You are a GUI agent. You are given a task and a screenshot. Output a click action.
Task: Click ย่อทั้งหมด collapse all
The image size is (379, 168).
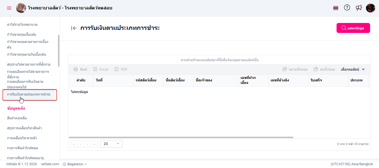coord(324,69)
